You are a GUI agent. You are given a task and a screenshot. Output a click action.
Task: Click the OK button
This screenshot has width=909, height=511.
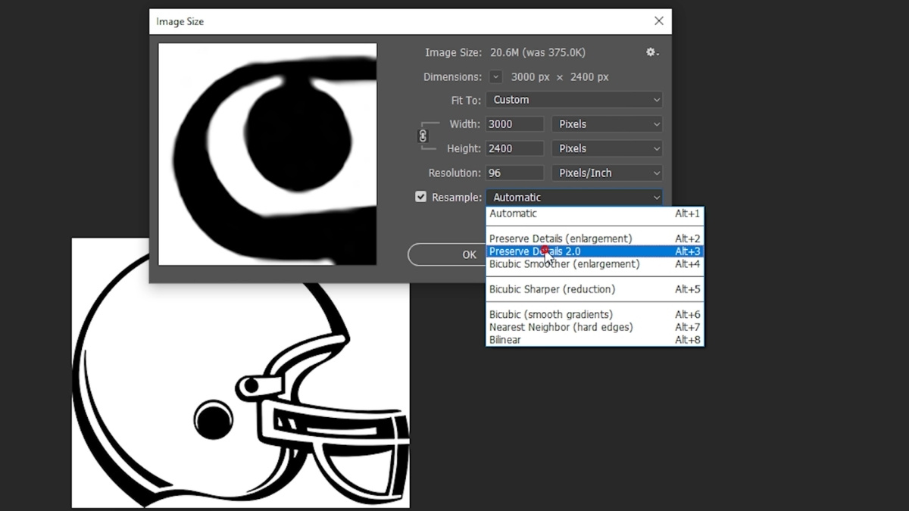click(447, 254)
